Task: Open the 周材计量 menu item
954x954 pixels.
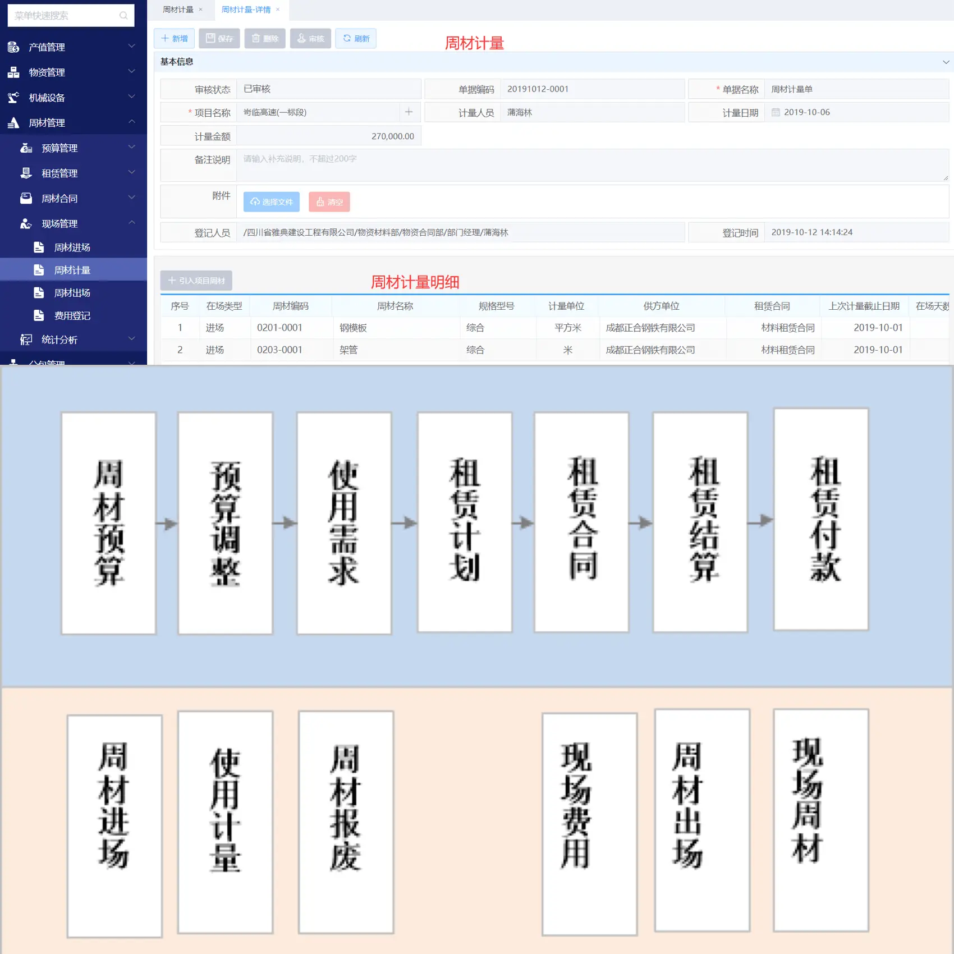Action: 73,270
